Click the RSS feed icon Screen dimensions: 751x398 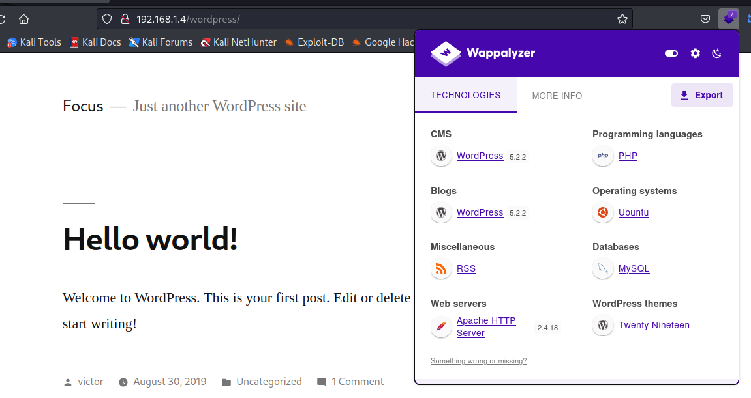click(441, 269)
